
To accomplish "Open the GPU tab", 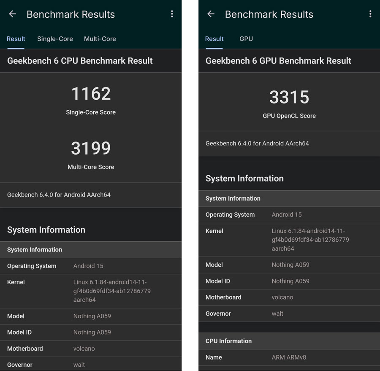I will pyautogui.click(x=246, y=39).
